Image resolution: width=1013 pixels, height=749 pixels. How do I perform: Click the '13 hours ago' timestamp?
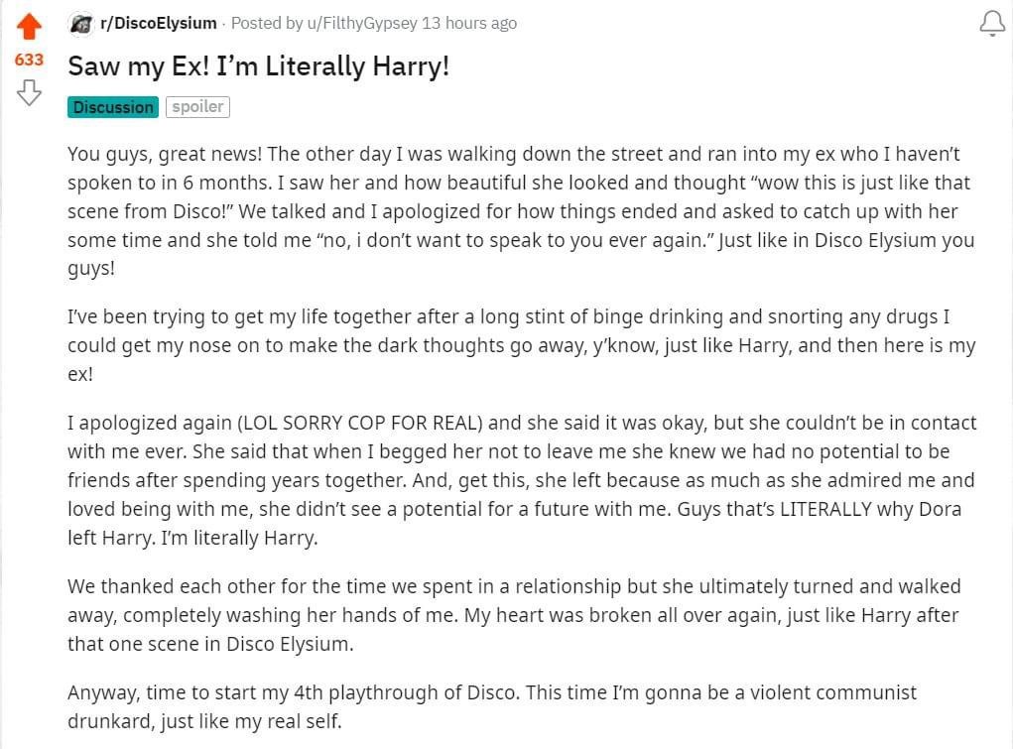coord(469,23)
